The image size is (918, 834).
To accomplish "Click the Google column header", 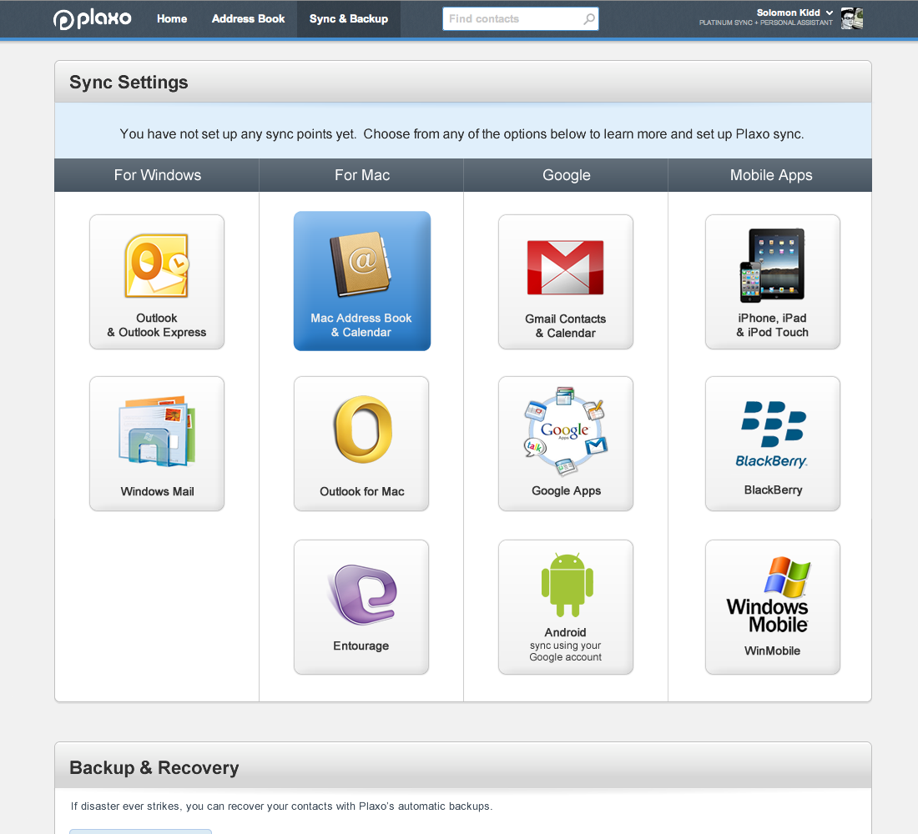I will click(x=566, y=175).
